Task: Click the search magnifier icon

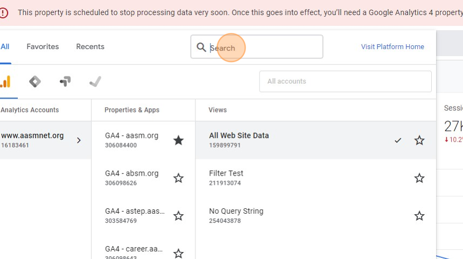Action: pos(201,47)
